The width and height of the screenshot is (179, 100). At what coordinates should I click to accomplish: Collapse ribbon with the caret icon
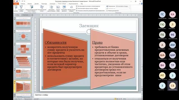click(x=140, y=4)
